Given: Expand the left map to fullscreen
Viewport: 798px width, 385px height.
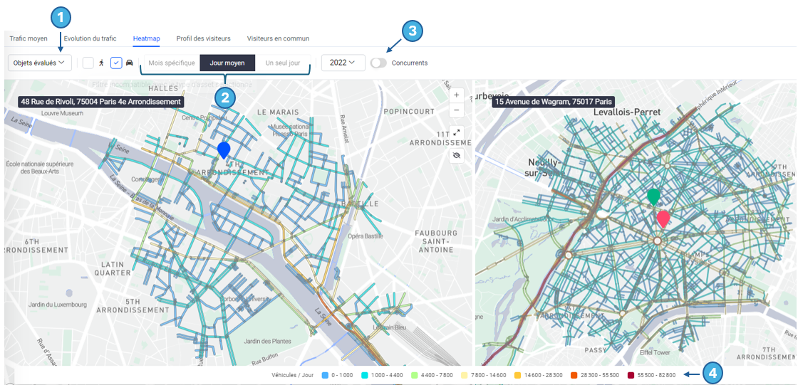Looking at the screenshot, I should (x=457, y=132).
